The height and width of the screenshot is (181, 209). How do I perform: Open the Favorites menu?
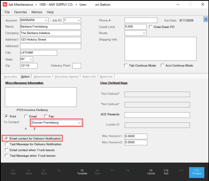click(20, 12)
